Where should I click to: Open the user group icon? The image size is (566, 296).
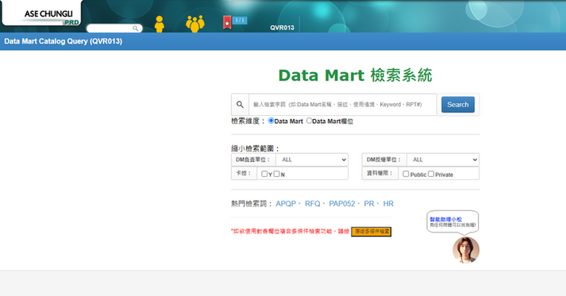click(195, 24)
